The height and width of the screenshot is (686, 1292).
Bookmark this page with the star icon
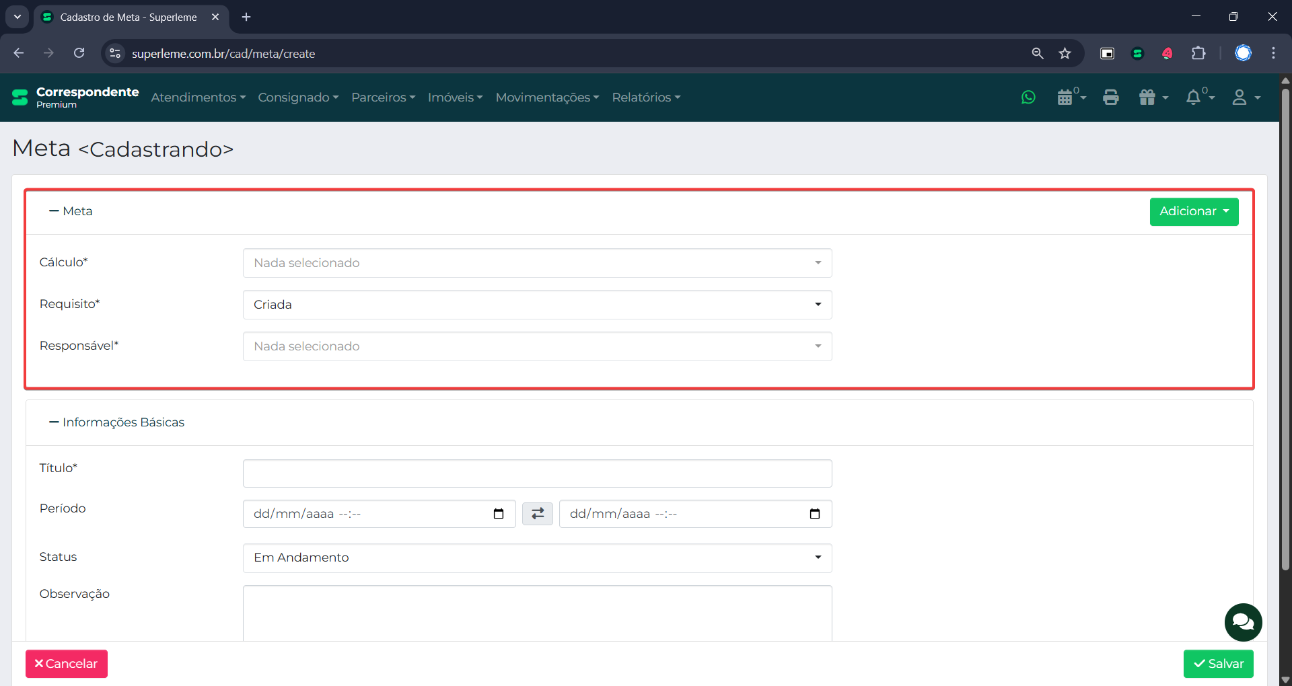pos(1065,54)
